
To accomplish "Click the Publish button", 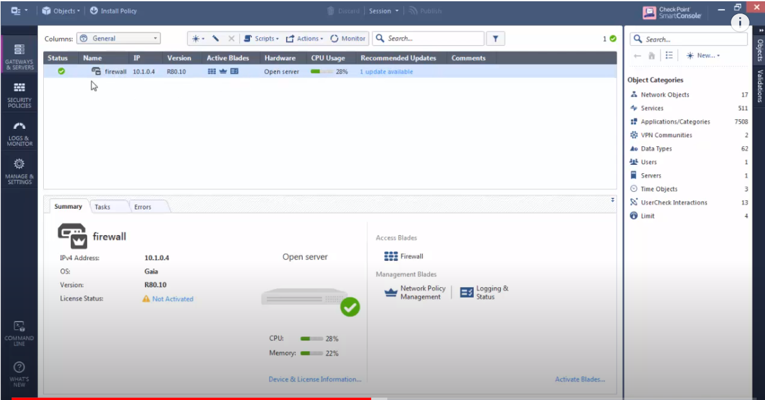I will (x=425, y=11).
